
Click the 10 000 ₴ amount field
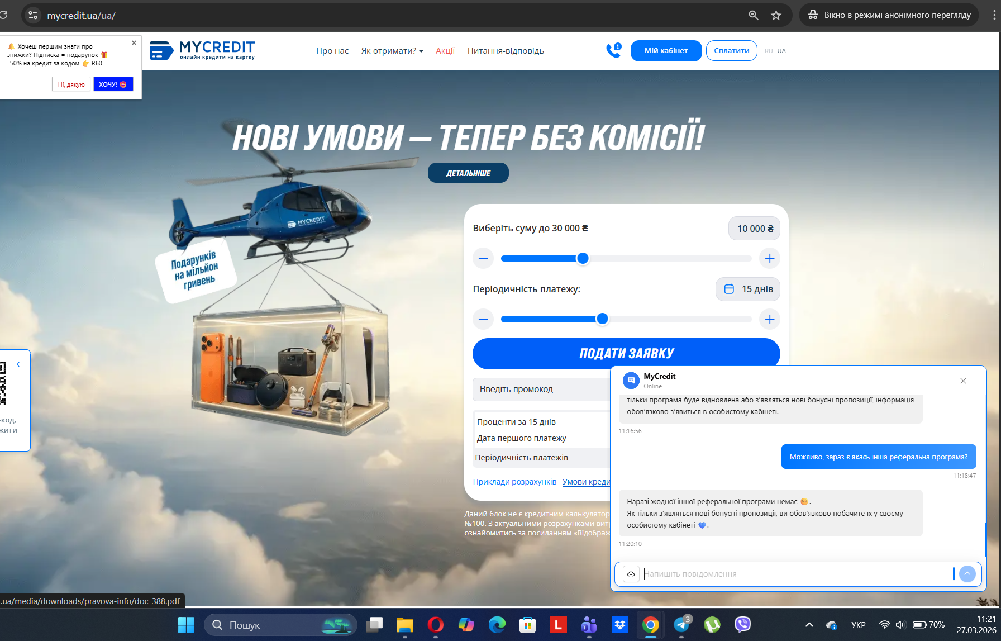coord(754,229)
